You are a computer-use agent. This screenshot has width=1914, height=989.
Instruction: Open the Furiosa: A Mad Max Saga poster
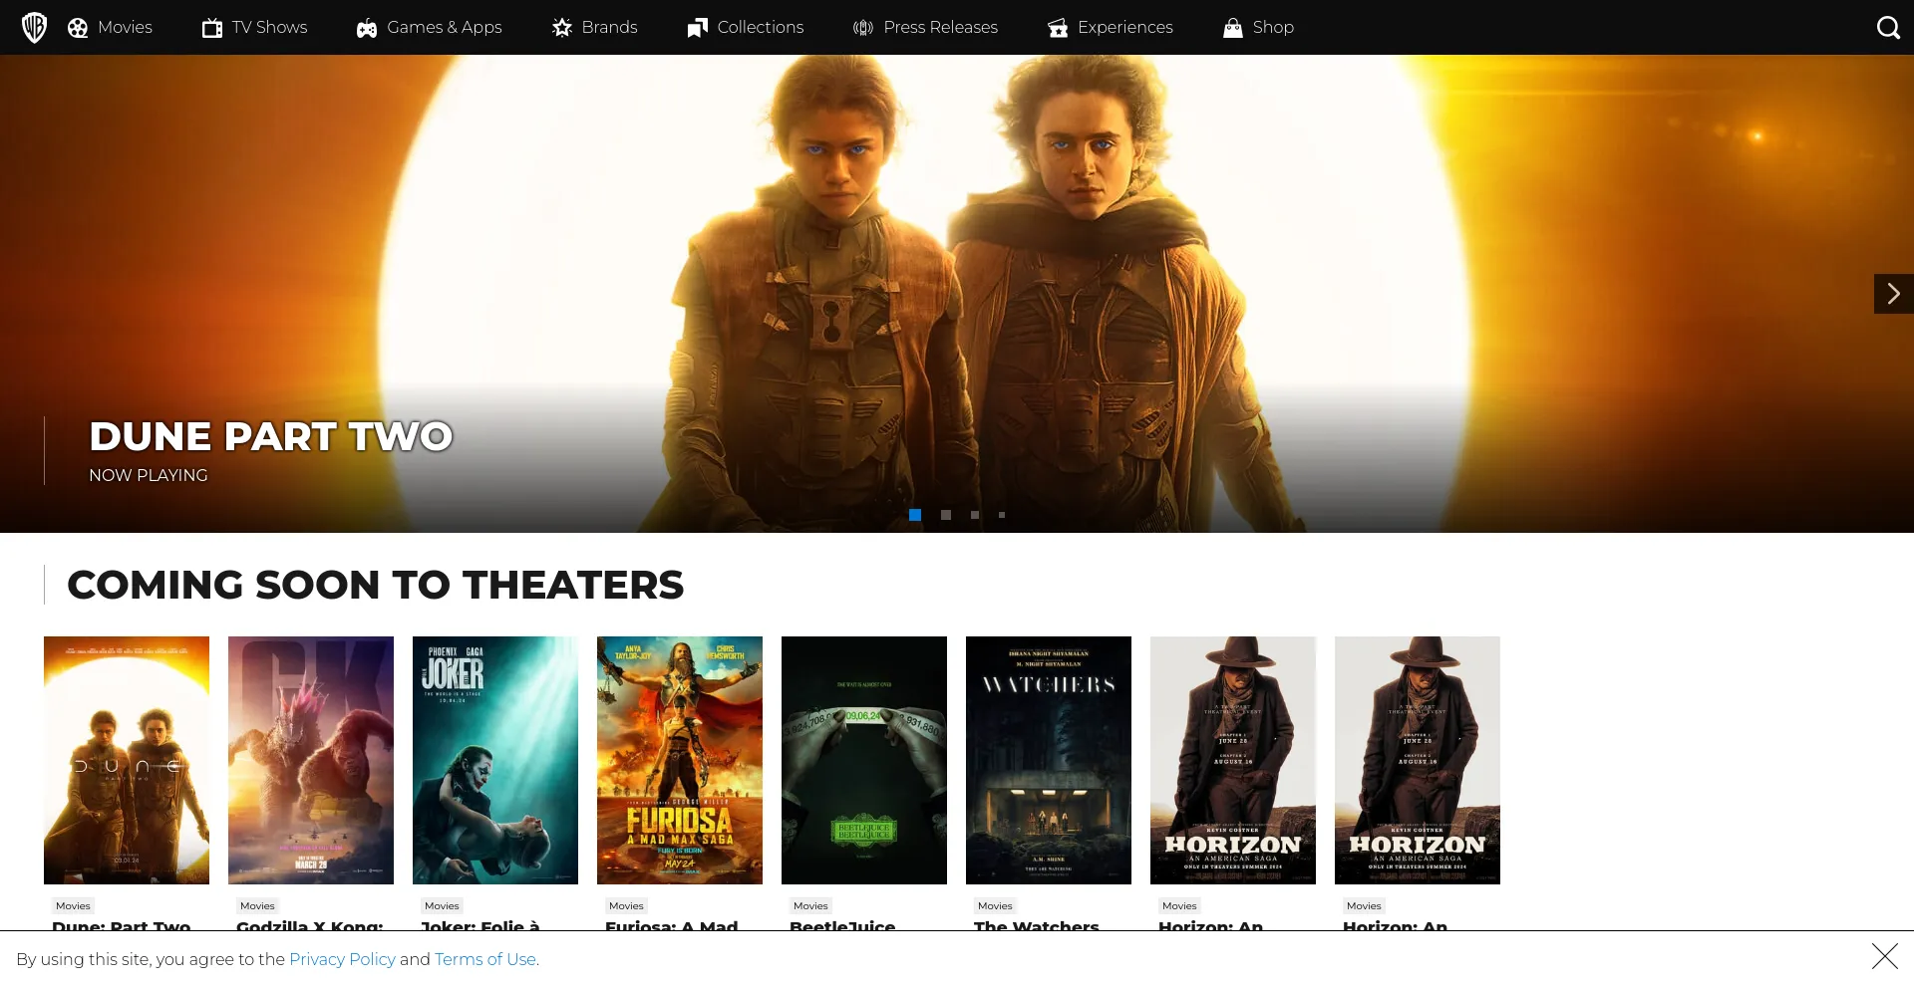(679, 760)
